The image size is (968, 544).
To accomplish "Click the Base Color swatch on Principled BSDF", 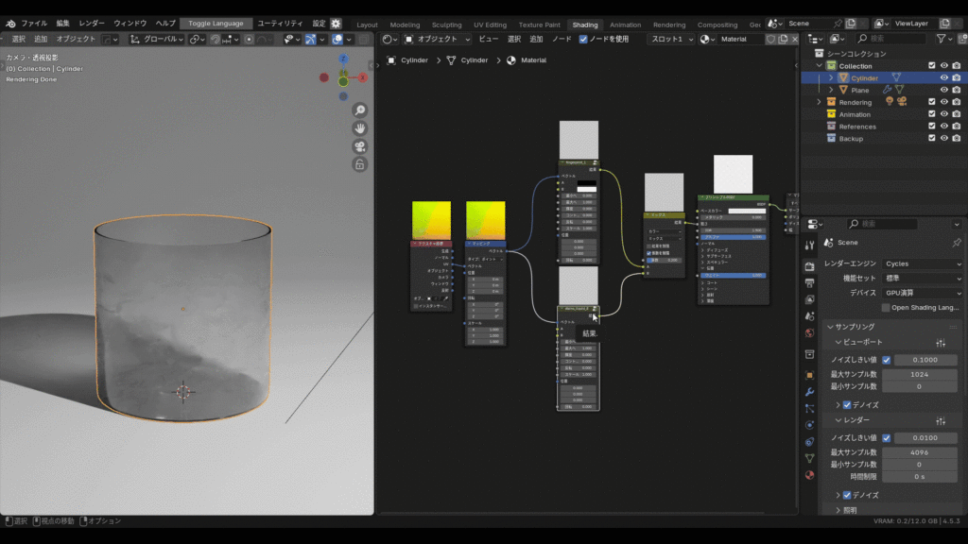I will (746, 211).
